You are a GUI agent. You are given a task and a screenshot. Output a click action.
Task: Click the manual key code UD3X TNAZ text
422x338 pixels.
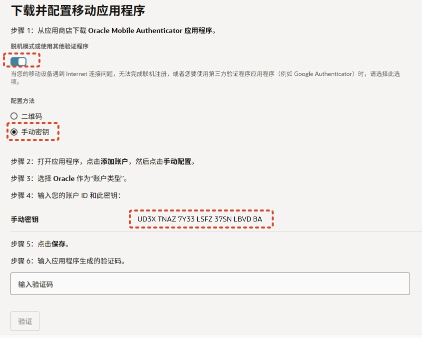click(200, 219)
